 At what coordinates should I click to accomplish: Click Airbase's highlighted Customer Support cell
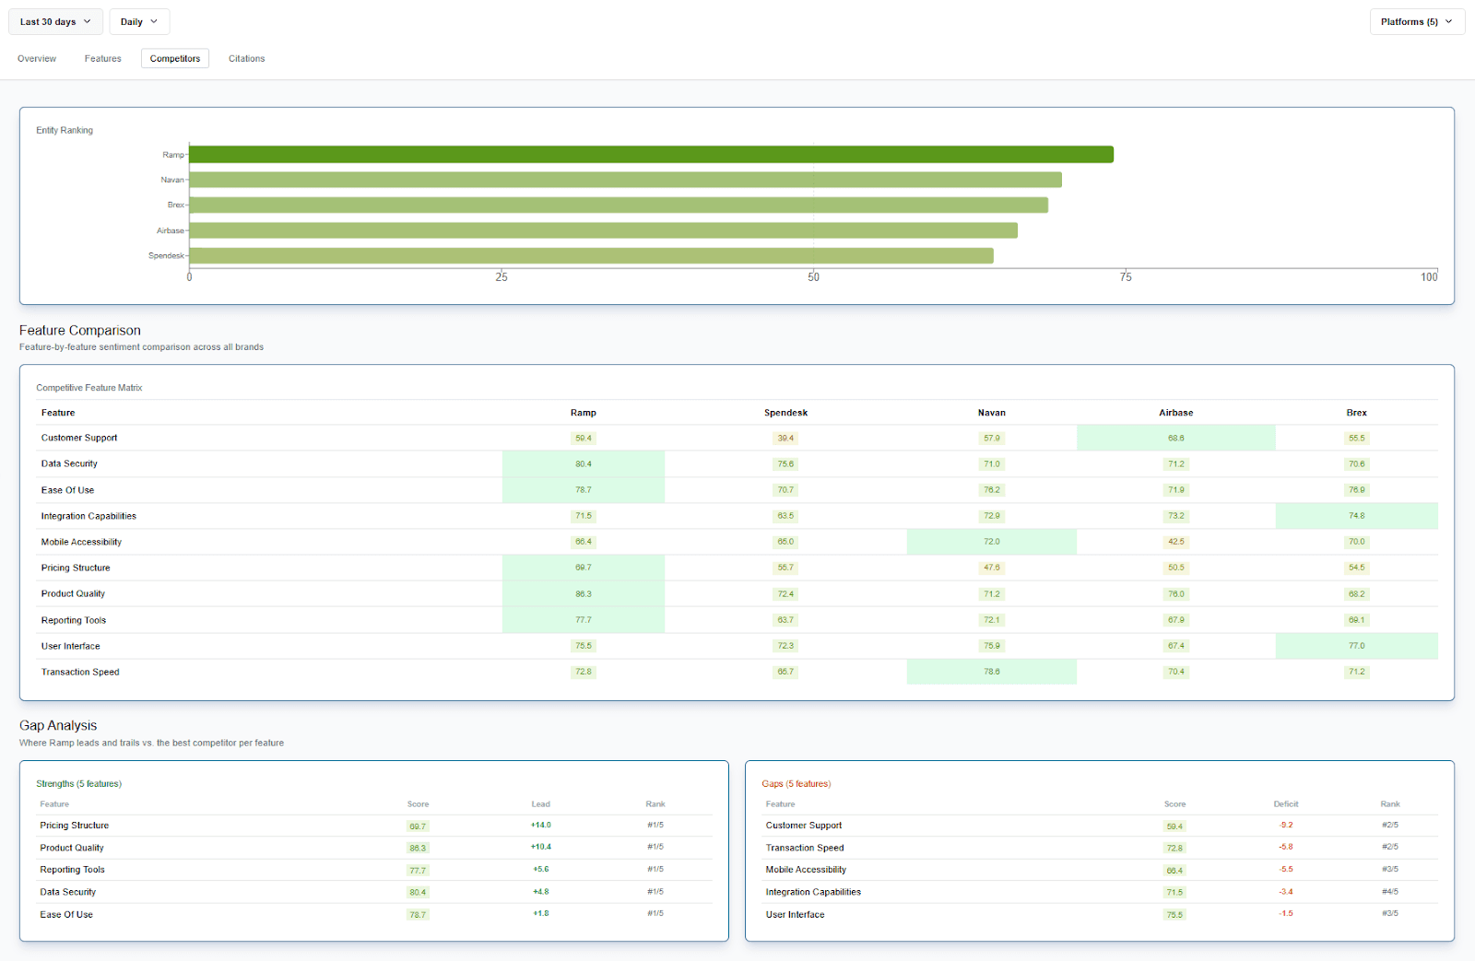[1176, 438]
